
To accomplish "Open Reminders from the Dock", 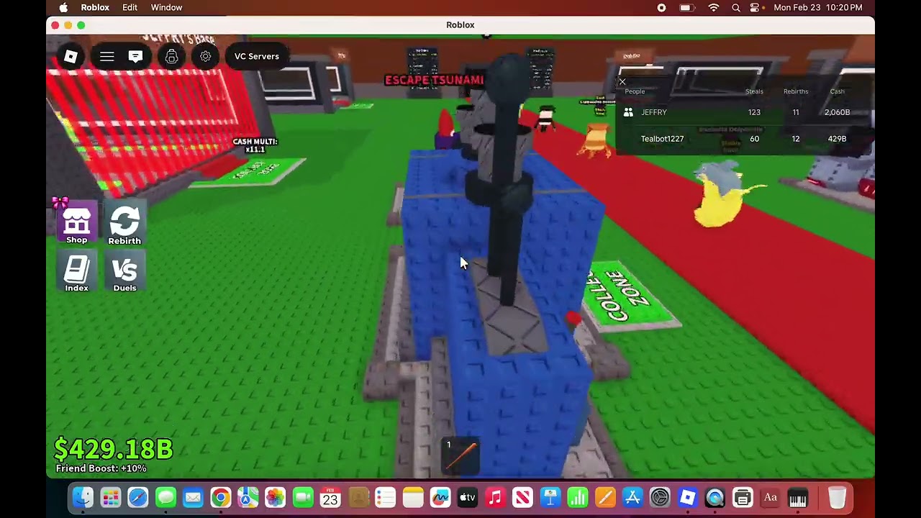I will point(385,497).
